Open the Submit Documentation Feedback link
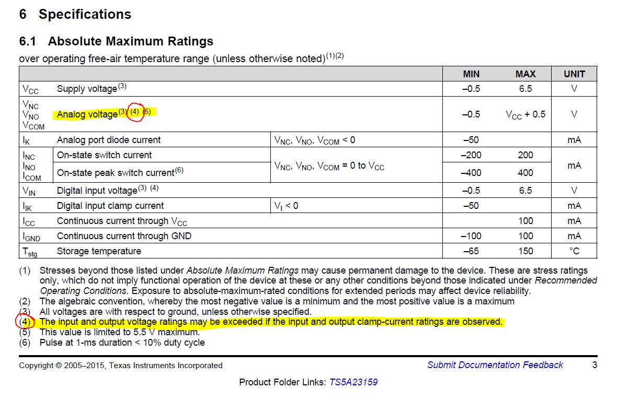Image resolution: width=640 pixels, height=400 pixels. (x=495, y=365)
